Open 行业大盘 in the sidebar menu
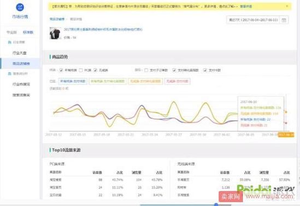 pos(20,53)
